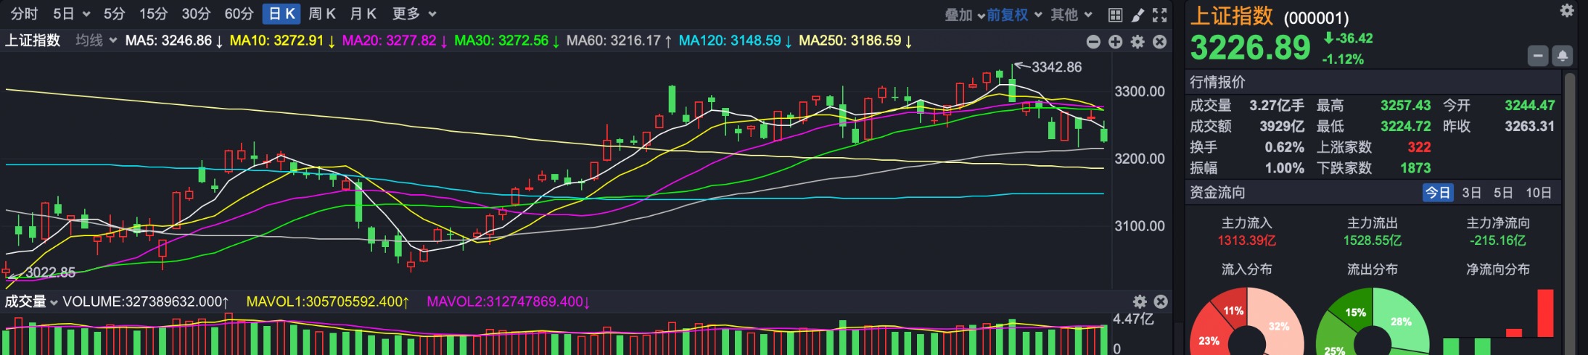Remove the moving average overlay

click(1160, 42)
